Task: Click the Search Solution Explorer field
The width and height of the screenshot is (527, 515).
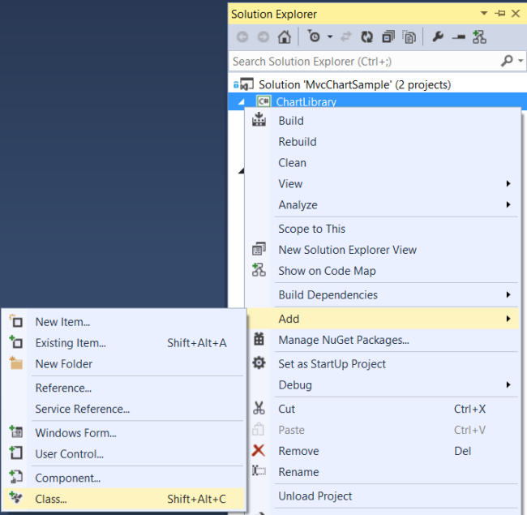Action: click(x=365, y=62)
